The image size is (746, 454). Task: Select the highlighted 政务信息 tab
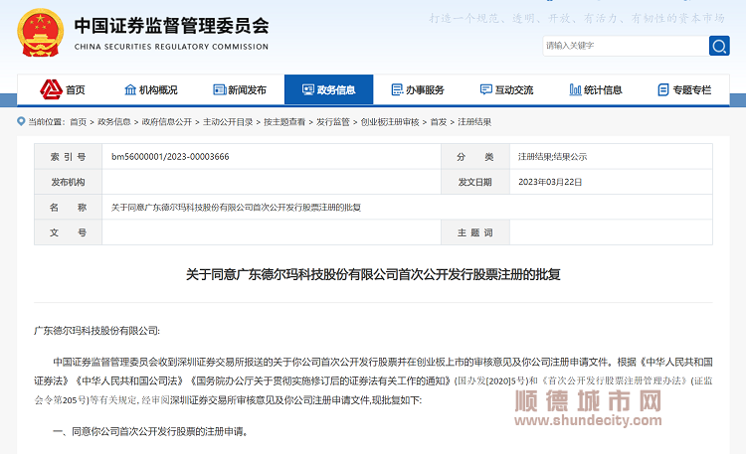tap(329, 89)
